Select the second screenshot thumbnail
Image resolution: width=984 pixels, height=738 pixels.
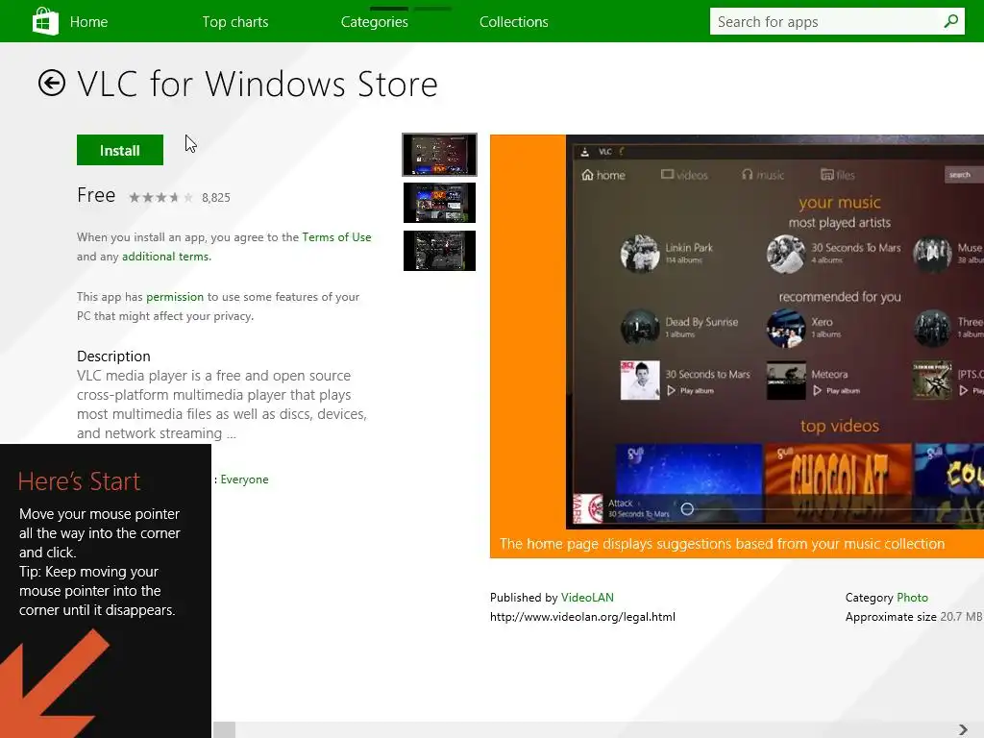439,203
